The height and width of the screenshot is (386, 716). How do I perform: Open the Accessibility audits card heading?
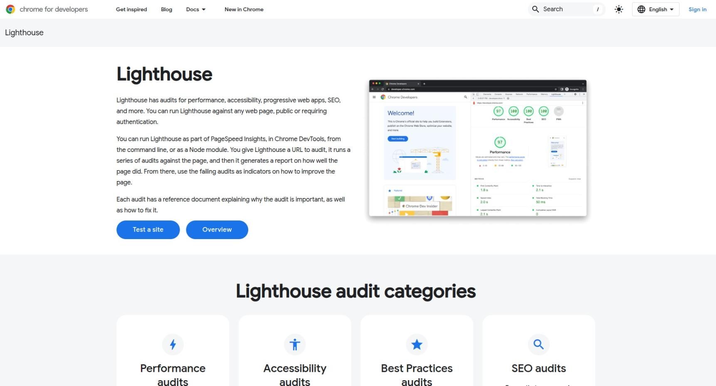point(295,375)
